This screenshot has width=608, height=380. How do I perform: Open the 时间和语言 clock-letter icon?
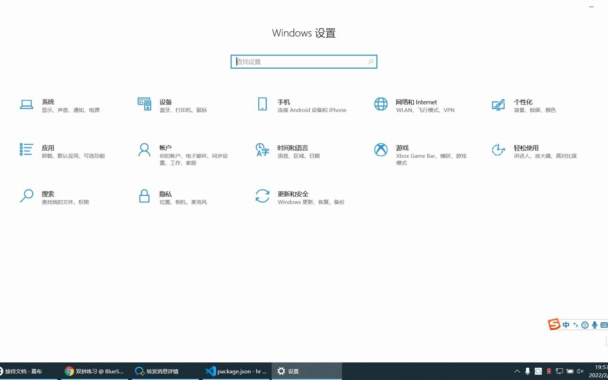pyautogui.click(x=262, y=150)
